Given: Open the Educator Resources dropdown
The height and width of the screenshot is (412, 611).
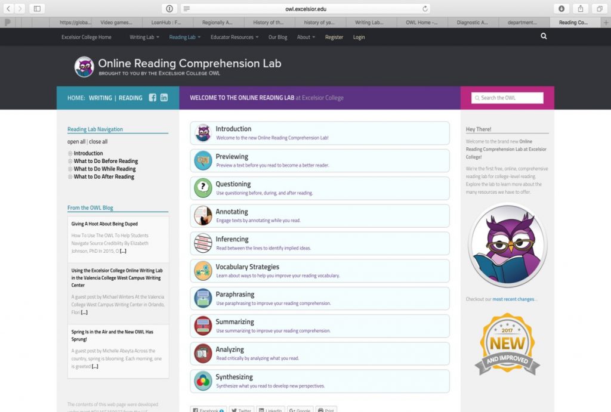Looking at the screenshot, I should [234, 37].
